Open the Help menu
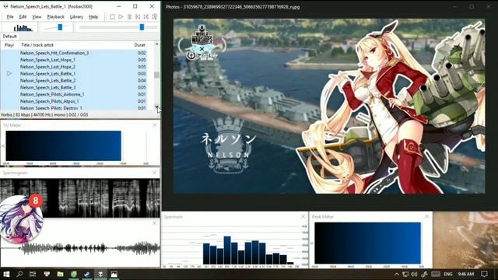The image size is (498, 280). tap(93, 17)
